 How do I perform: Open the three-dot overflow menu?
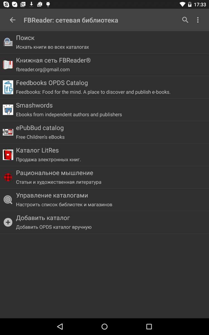(x=198, y=20)
